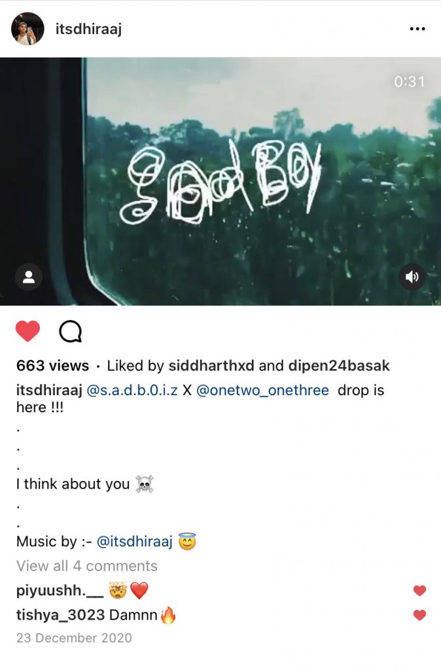Toggle like on piyuushh.__ comment
This screenshot has width=441, height=670.
pos(419,591)
